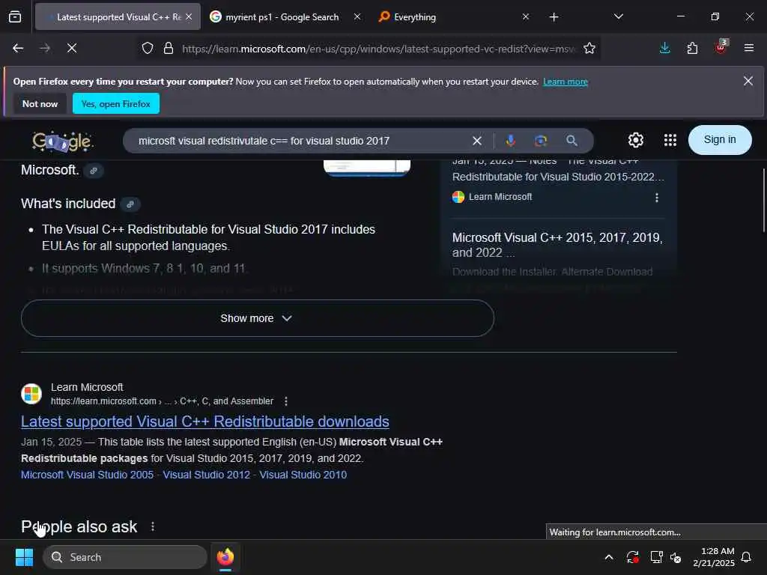The image size is (767, 575).
Task: Open Firefox application hamburger menu
Action: coord(748,48)
